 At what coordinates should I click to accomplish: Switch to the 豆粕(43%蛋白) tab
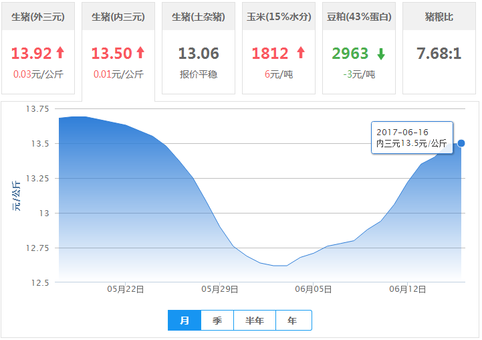coord(359,17)
